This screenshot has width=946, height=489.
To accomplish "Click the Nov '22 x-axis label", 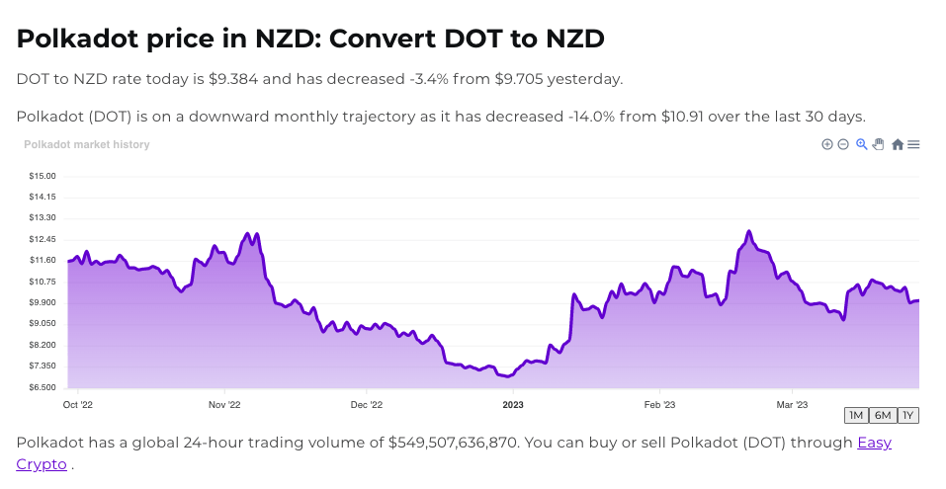I will click(224, 404).
